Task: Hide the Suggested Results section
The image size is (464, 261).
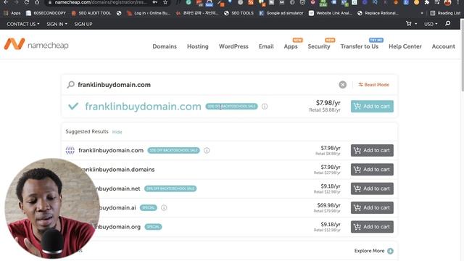Action: (x=117, y=132)
